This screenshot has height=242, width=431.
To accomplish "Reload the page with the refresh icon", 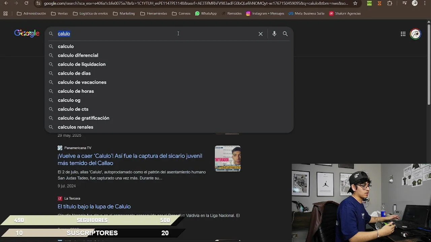I will pos(26,3).
